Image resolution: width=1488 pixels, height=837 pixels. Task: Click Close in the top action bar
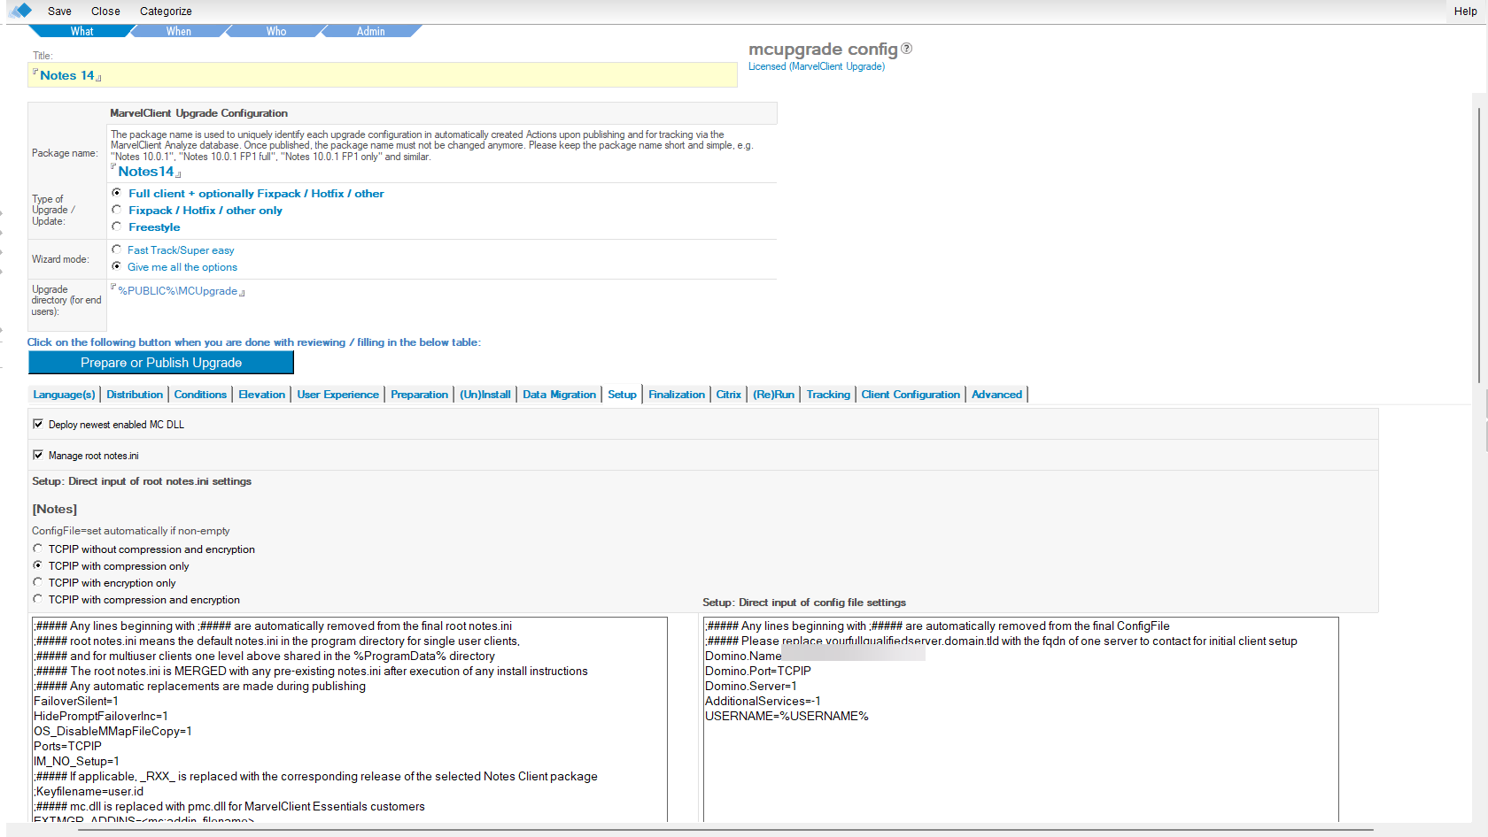[105, 12]
